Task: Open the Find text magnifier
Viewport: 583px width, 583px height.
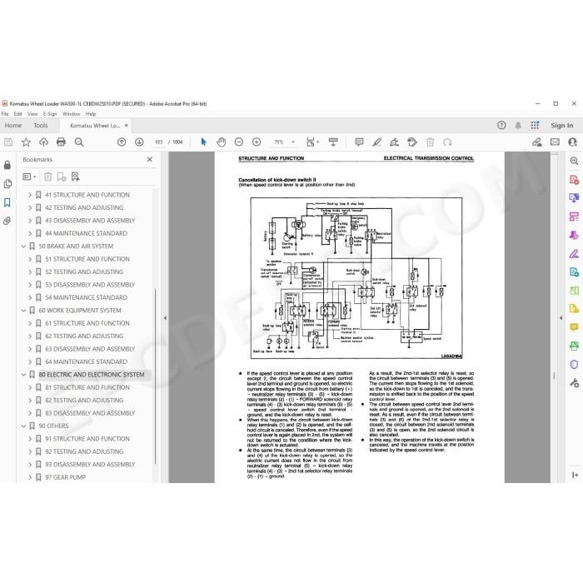Action: 79,142
